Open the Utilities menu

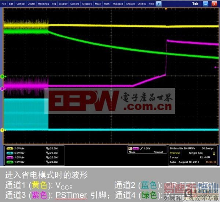pos(142,4)
